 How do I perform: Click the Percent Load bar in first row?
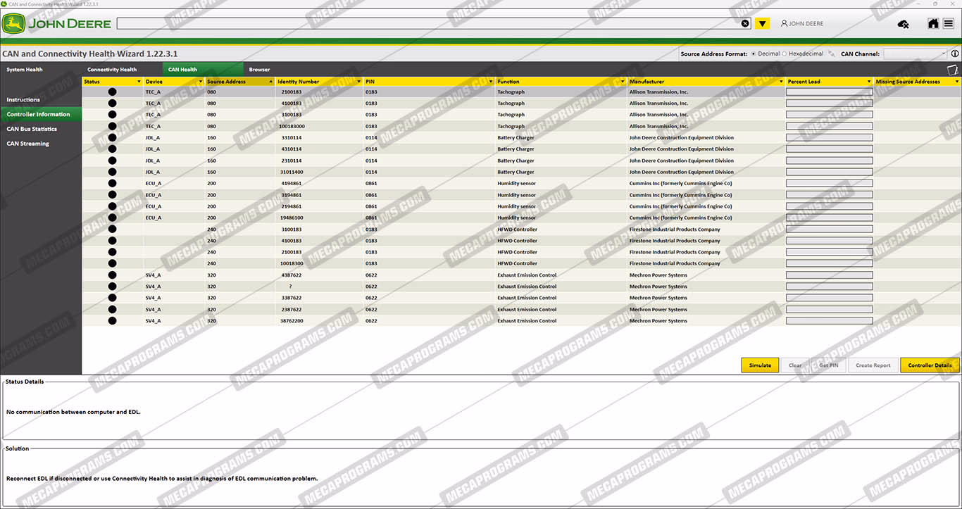pyautogui.click(x=829, y=92)
